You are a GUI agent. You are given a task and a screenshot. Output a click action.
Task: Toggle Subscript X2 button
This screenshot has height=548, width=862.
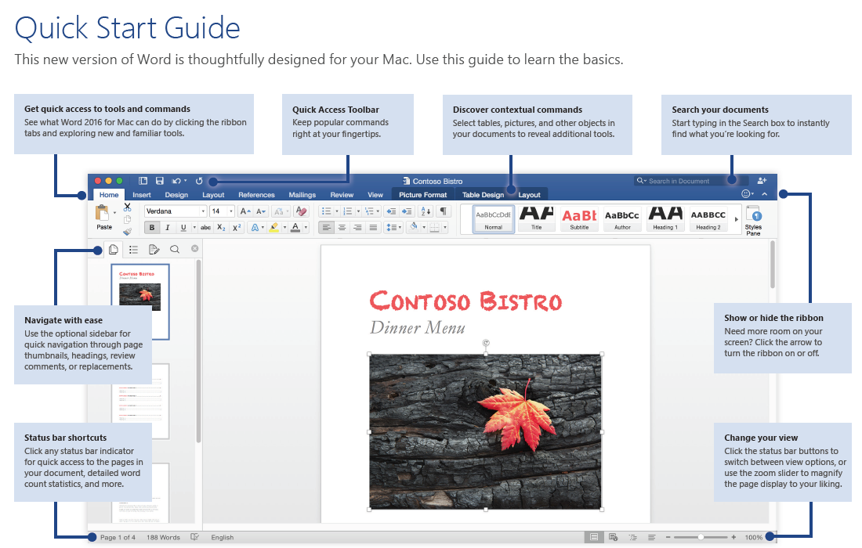click(221, 227)
